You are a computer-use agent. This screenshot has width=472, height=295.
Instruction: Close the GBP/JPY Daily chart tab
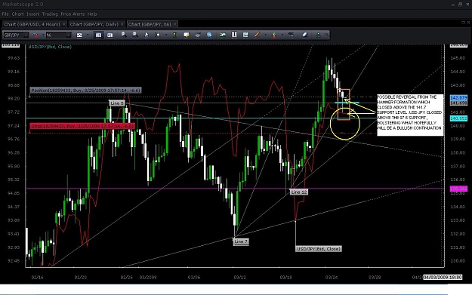(x=122, y=24)
